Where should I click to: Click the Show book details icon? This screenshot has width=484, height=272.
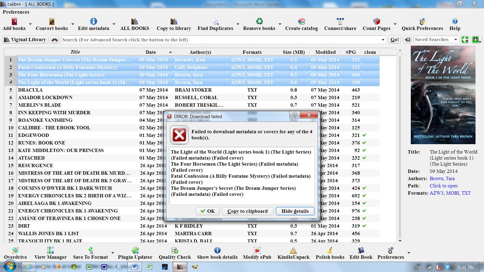(217, 250)
